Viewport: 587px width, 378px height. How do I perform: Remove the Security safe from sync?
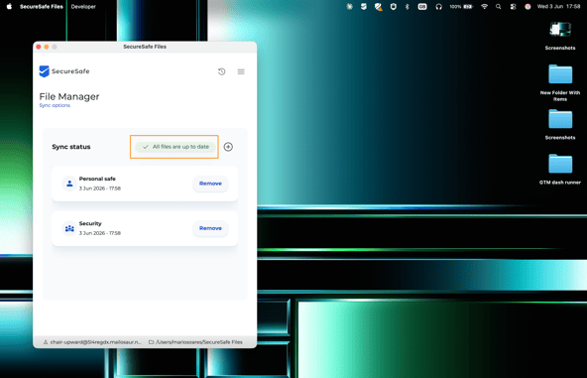pos(210,228)
